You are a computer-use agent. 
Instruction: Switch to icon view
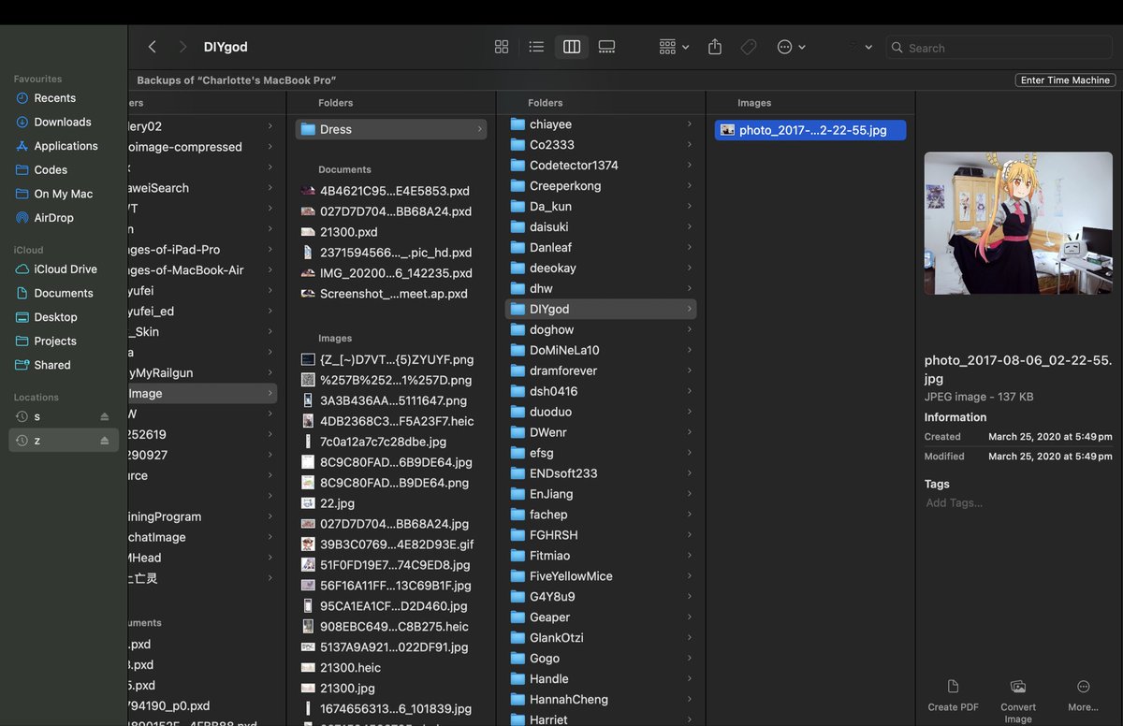tap(502, 47)
